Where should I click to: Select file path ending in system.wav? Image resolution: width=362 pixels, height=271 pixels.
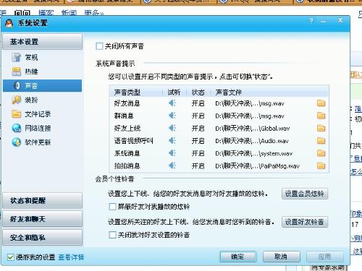(254, 153)
